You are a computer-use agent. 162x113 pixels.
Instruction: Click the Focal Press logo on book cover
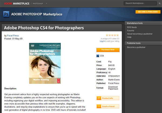[59, 81]
